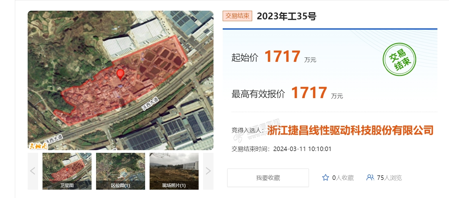View the 现场照片(1) thumbnail
The width and height of the screenshot is (449, 198).
pos(174,171)
